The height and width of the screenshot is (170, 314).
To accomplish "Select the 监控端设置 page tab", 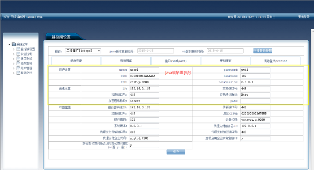I will point(61,37).
